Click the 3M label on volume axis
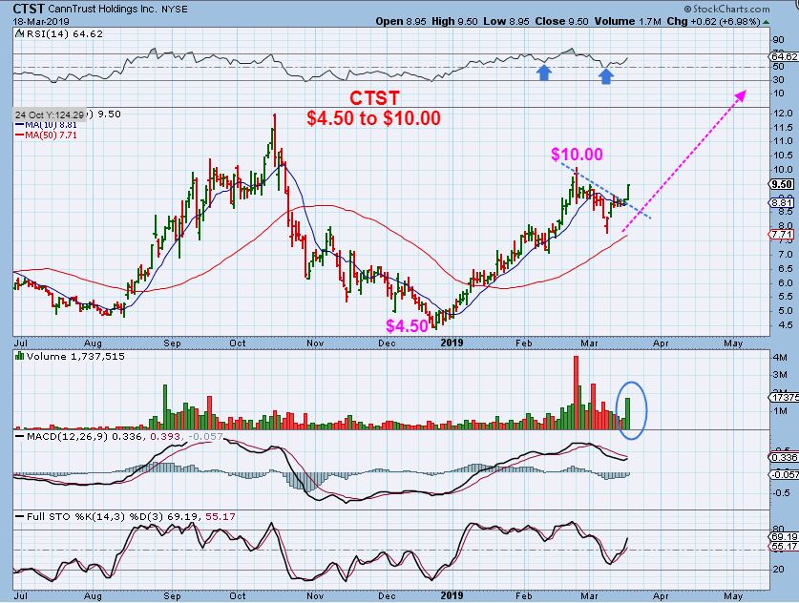 [780, 375]
